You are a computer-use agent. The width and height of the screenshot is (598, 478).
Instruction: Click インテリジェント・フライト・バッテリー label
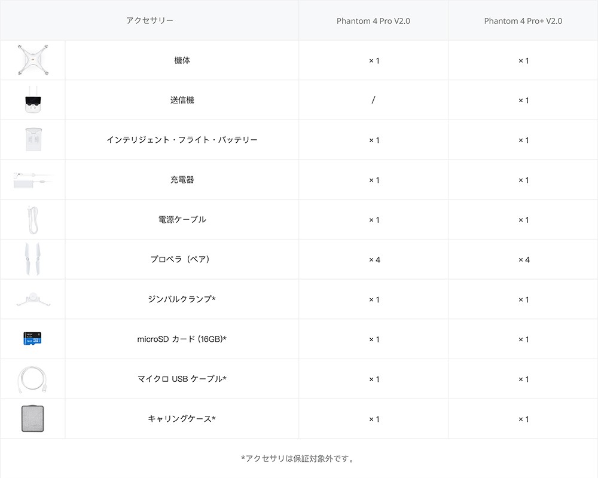click(182, 140)
